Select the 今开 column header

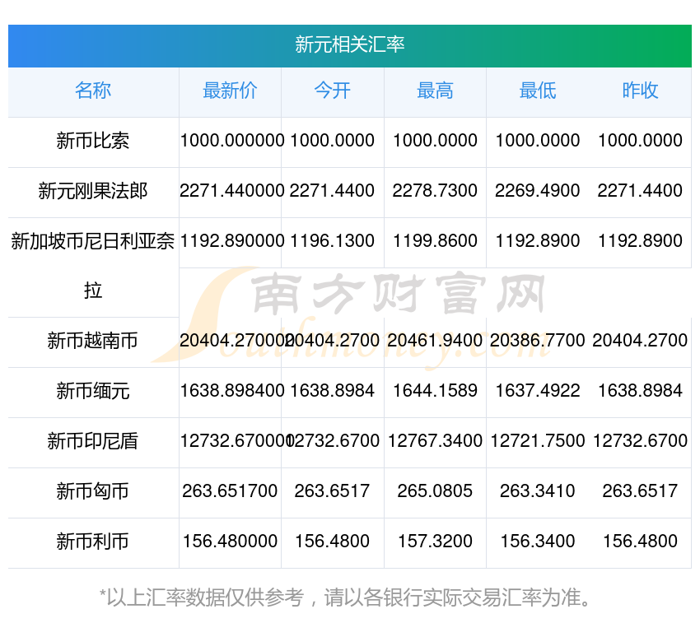click(333, 91)
